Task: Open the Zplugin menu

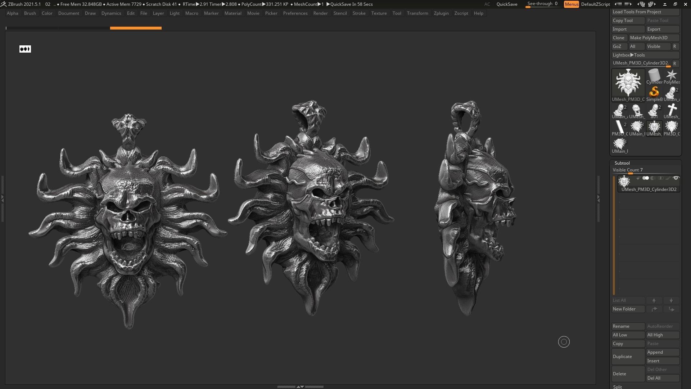Action: point(441,13)
